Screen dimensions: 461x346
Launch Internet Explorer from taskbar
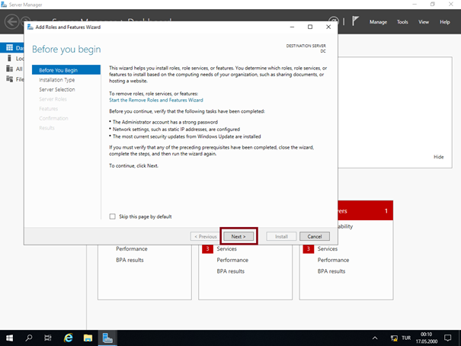pyautogui.click(x=69, y=338)
